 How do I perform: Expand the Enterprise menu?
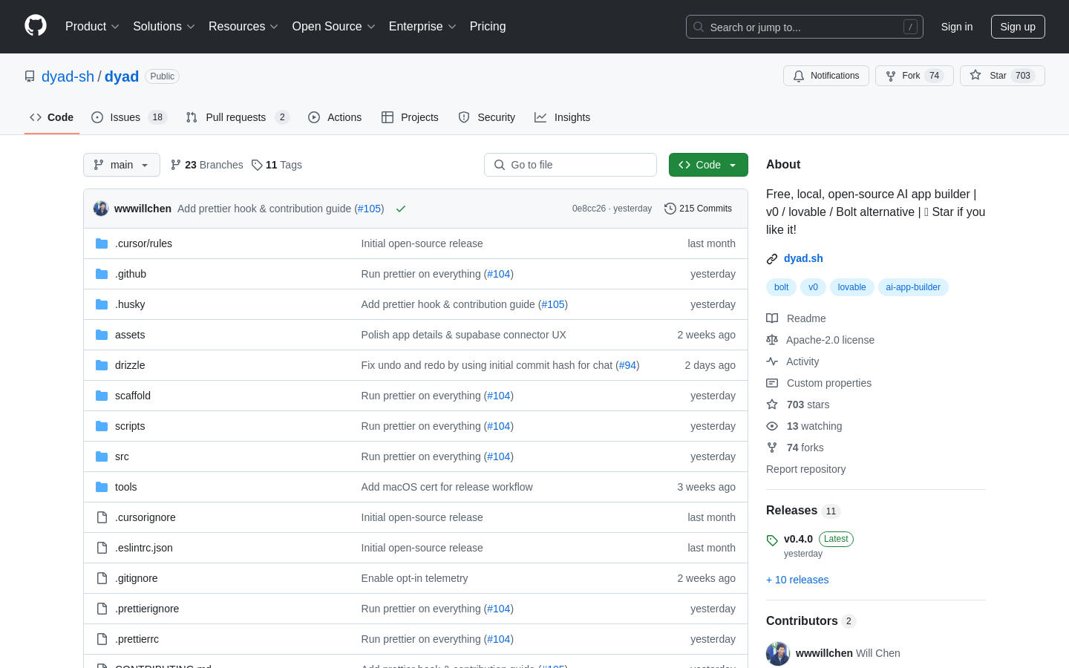coord(422,27)
